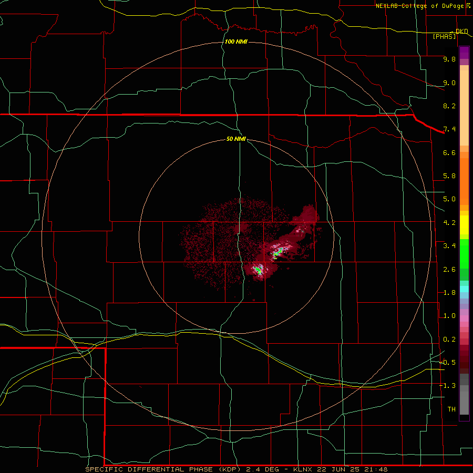Click the 8.2 value on the color scale
473x473 pixels.
449,106
